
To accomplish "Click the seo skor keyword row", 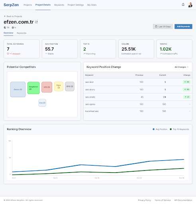I will [138, 82].
